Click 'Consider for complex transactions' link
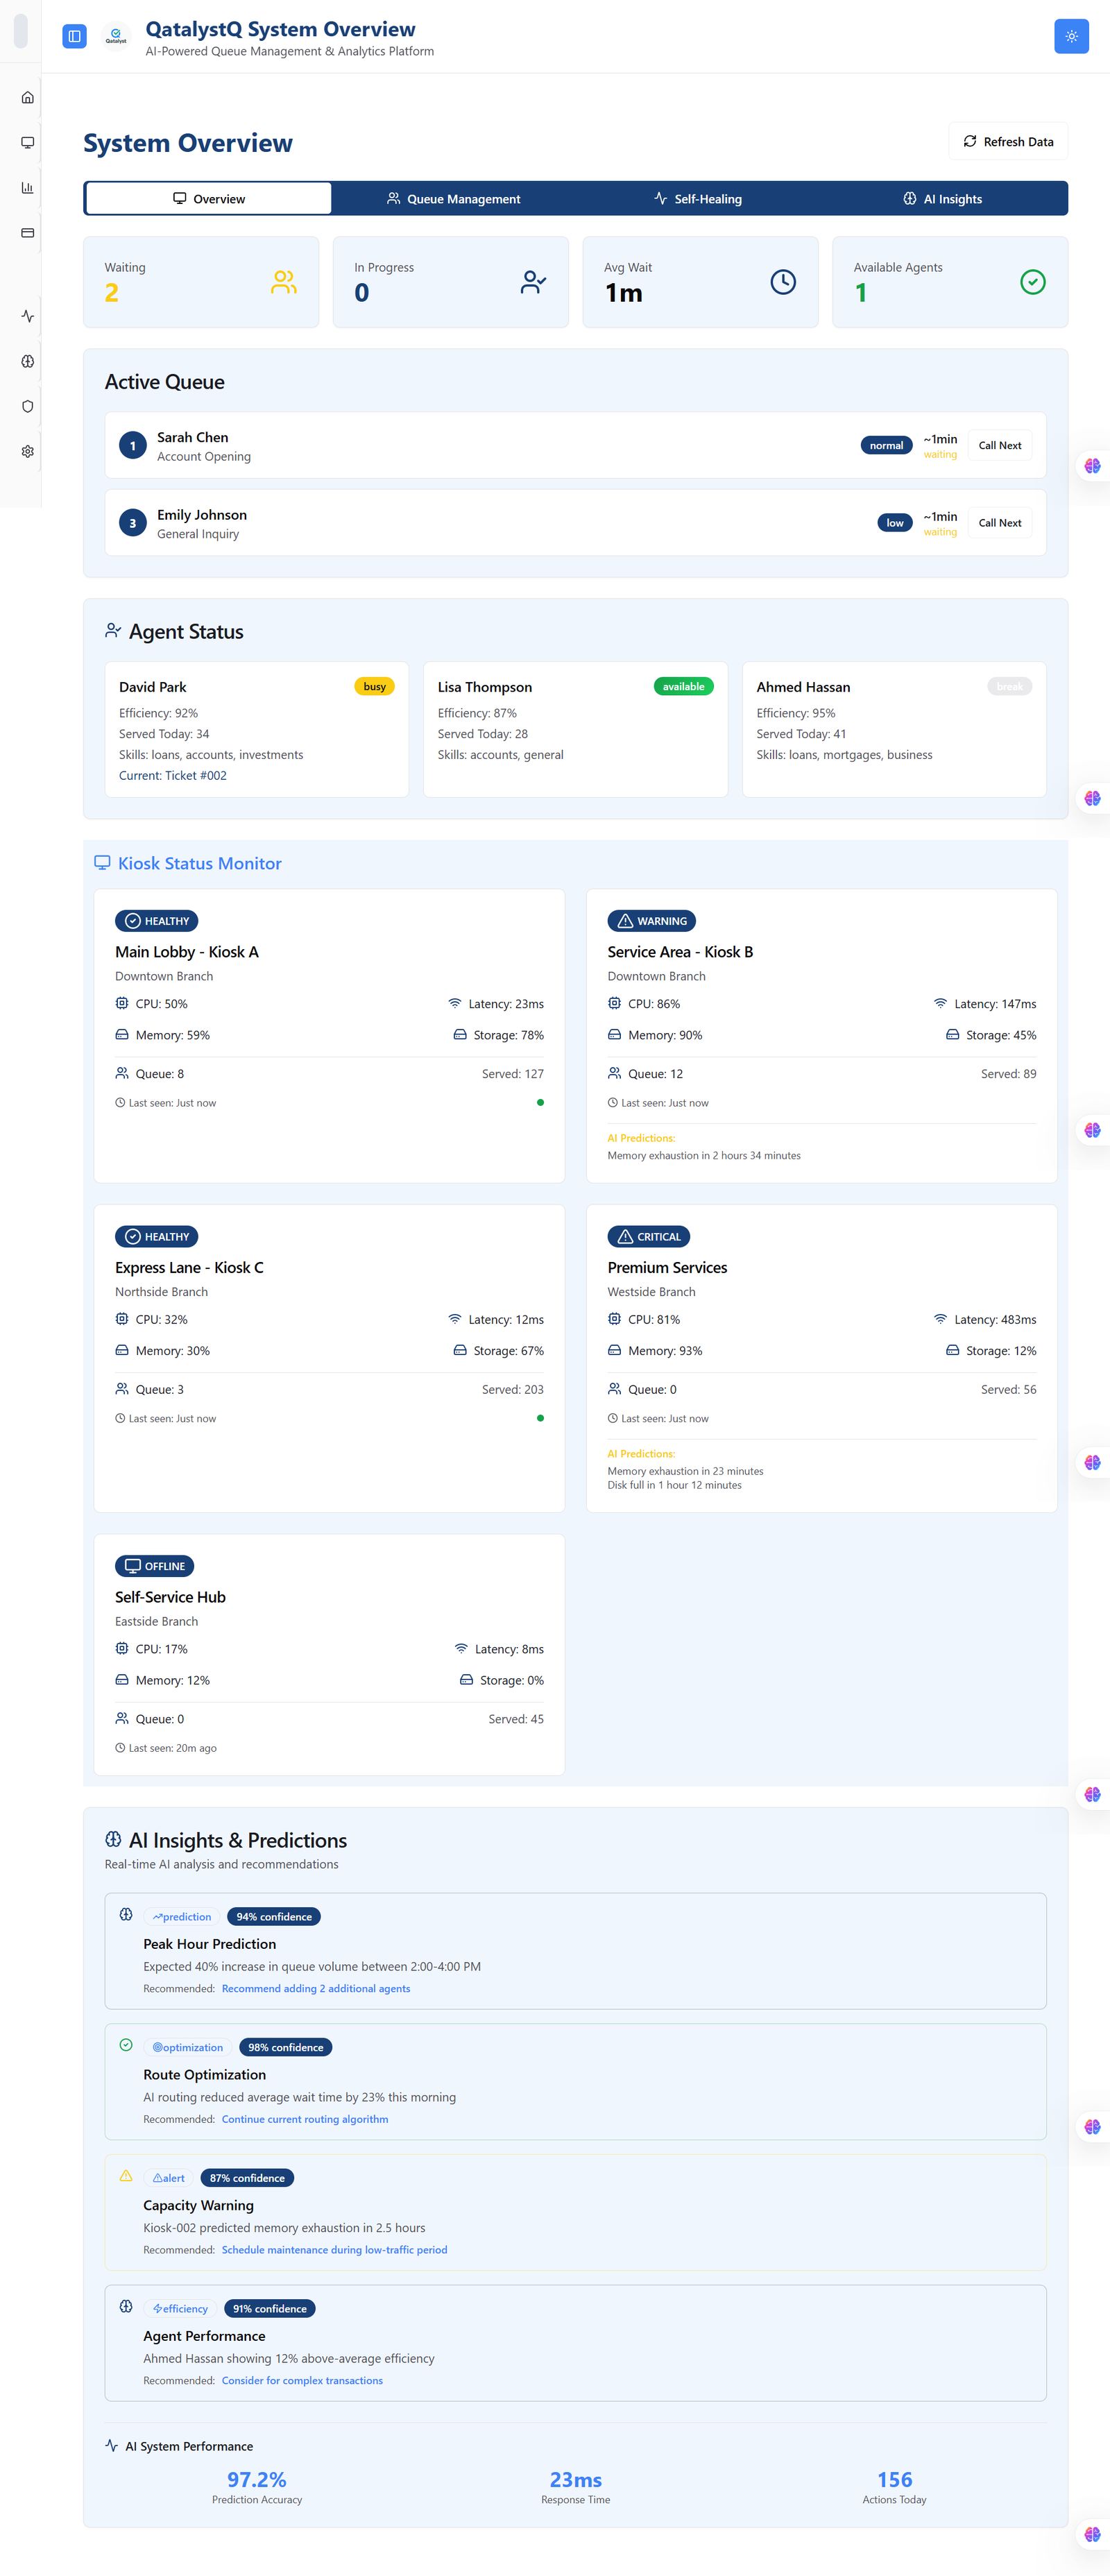Image resolution: width=1110 pixels, height=2576 pixels. pos(302,2380)
